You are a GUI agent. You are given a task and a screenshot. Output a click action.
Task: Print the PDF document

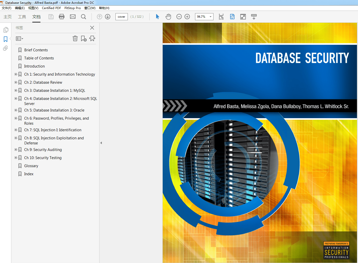[61, 16]
